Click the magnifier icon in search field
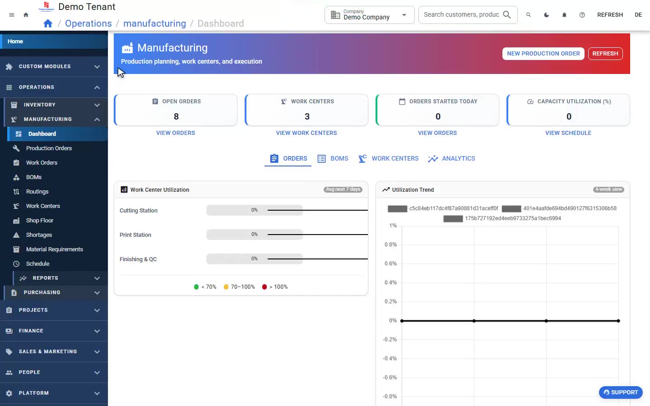The image size is (650, 406). click(x=507, y=15)
